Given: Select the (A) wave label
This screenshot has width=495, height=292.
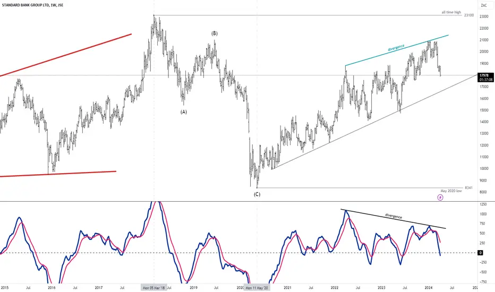Looking at the screenshot, I should tap(184, 111).
